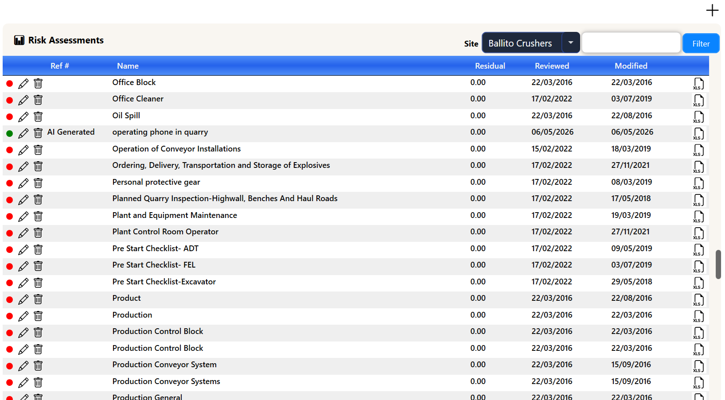
Task: Edit Plant and Equipment Maintenance
Action: (x=23, y=216)
